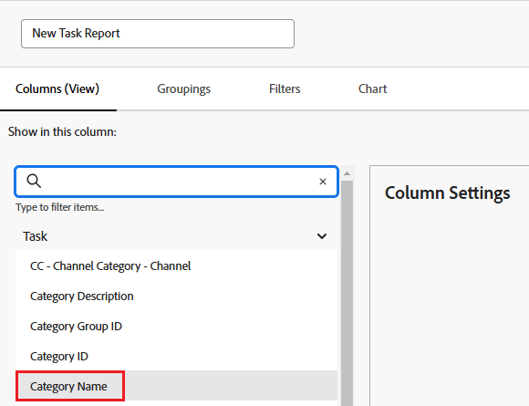Click the Task section header label
The width and height of the screenshot is (529, 406).
pos(35,236)
